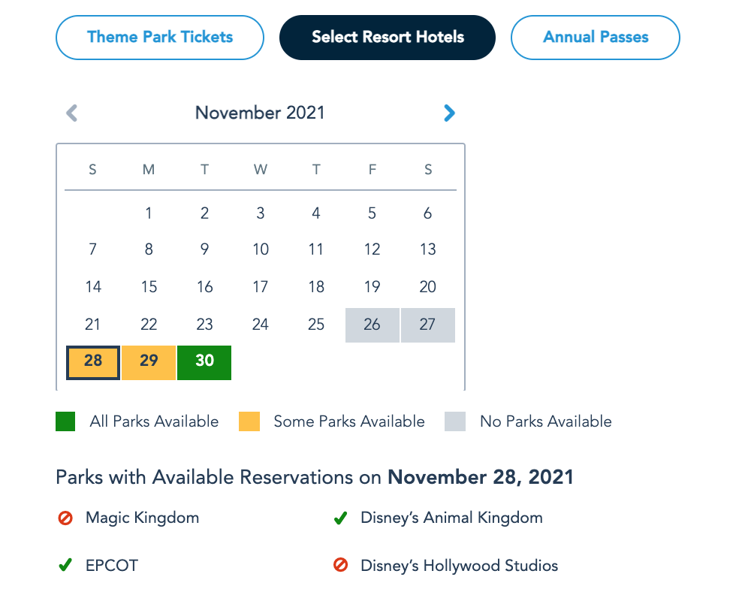The height and width of the screenshot is (601, 739).
Task: Click the Magic Kingdom park name
Action: pos(142,518)
